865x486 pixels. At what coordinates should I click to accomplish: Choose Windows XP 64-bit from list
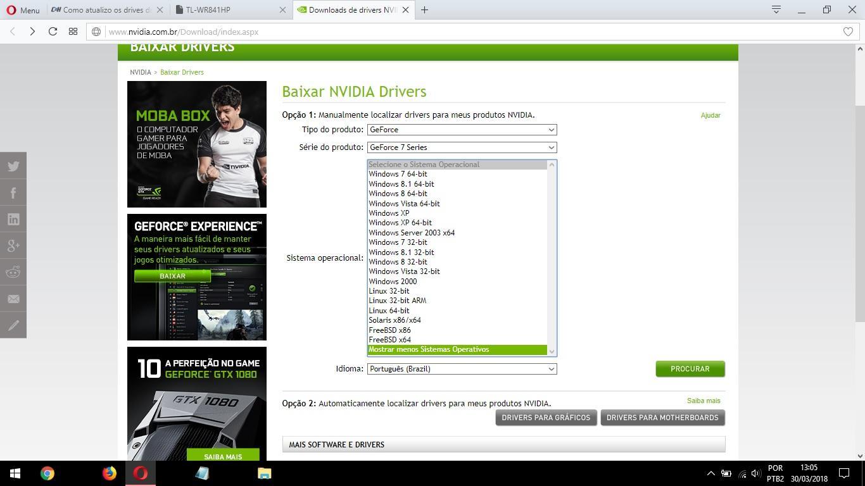tap(457, 223)
